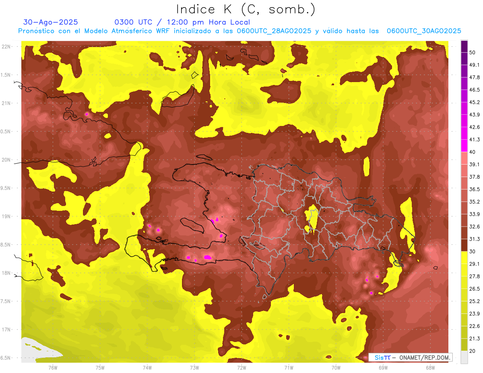Click the legend value '41.3'
483x373 pixels.
click(x=474, y=140)
